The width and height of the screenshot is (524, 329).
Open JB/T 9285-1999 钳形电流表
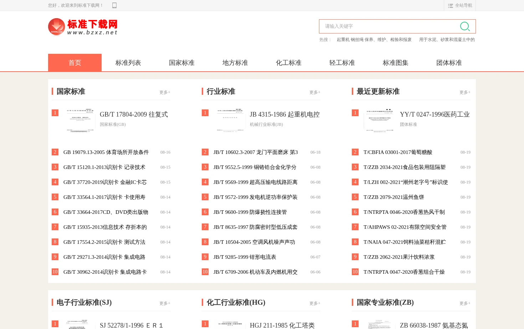click(245, 257)
